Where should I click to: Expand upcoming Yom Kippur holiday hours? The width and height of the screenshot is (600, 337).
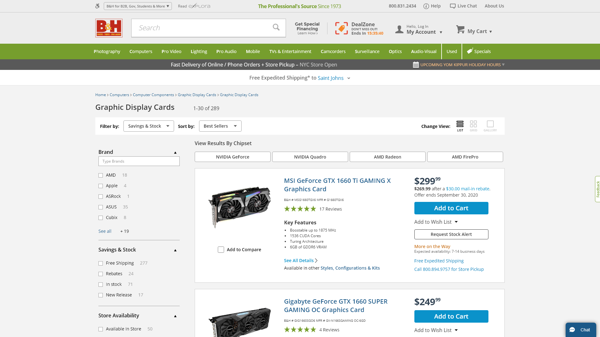coord(503,65)
